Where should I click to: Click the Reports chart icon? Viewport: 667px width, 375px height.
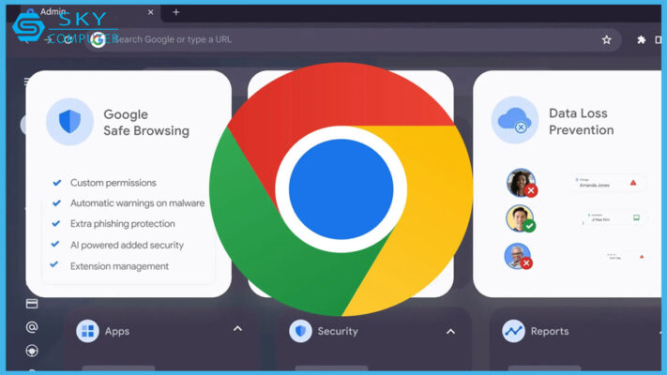click(x=513, y=331)
